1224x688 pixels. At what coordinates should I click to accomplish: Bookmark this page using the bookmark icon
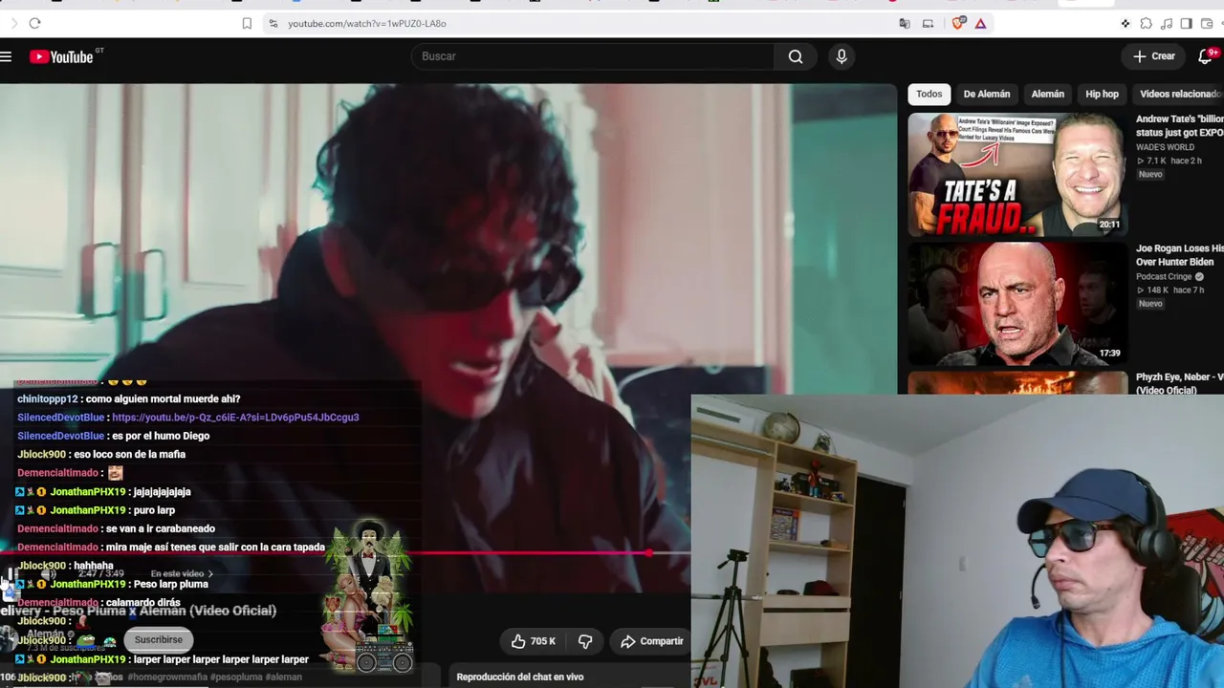coord(247,23)
